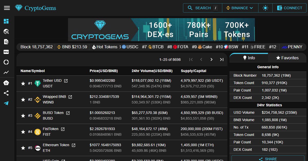Open the trending chart icon in sidebar
The width and height of the screenshot is (308, 161).
coord(7,72)
